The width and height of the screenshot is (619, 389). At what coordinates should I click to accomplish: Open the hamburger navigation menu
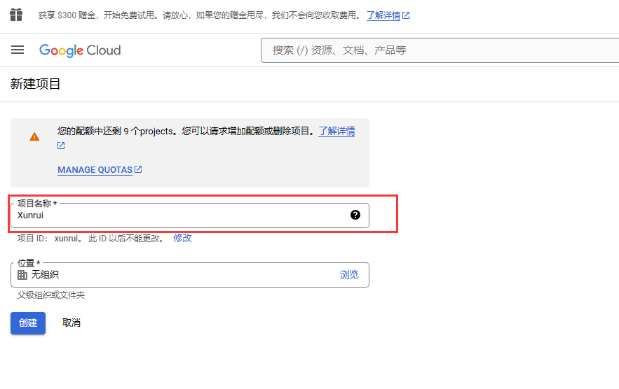click(18, 50)
